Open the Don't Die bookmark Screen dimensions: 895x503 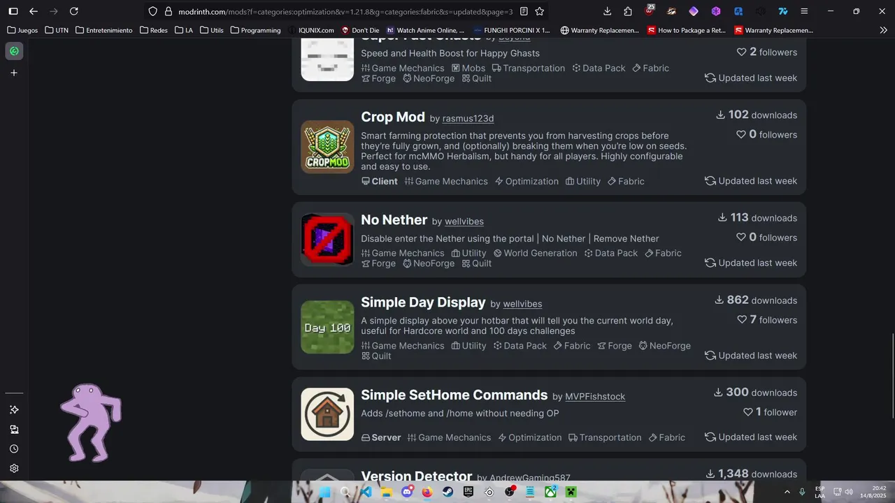click(360, 30)
